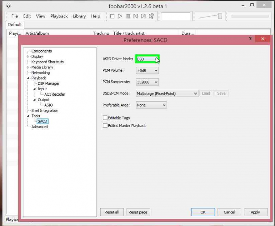The width and height of the screenshot is (275, 226).
Task: Open the Playback menu
Action: (59, 16)
